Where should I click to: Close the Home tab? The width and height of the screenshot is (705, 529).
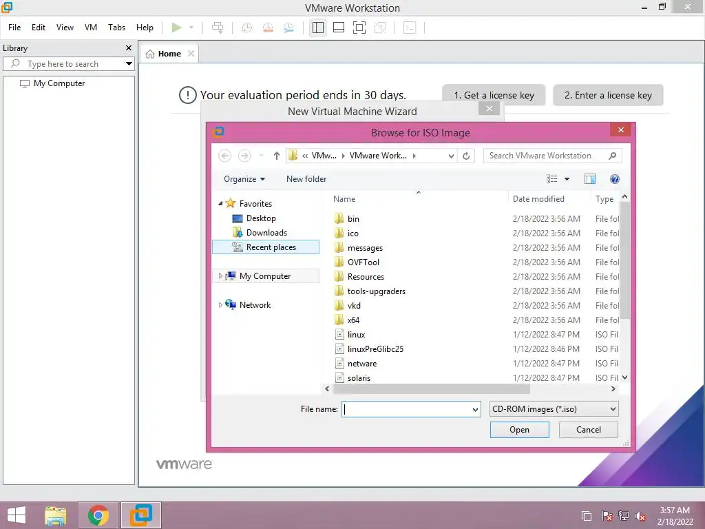click(x=191, y=54)
